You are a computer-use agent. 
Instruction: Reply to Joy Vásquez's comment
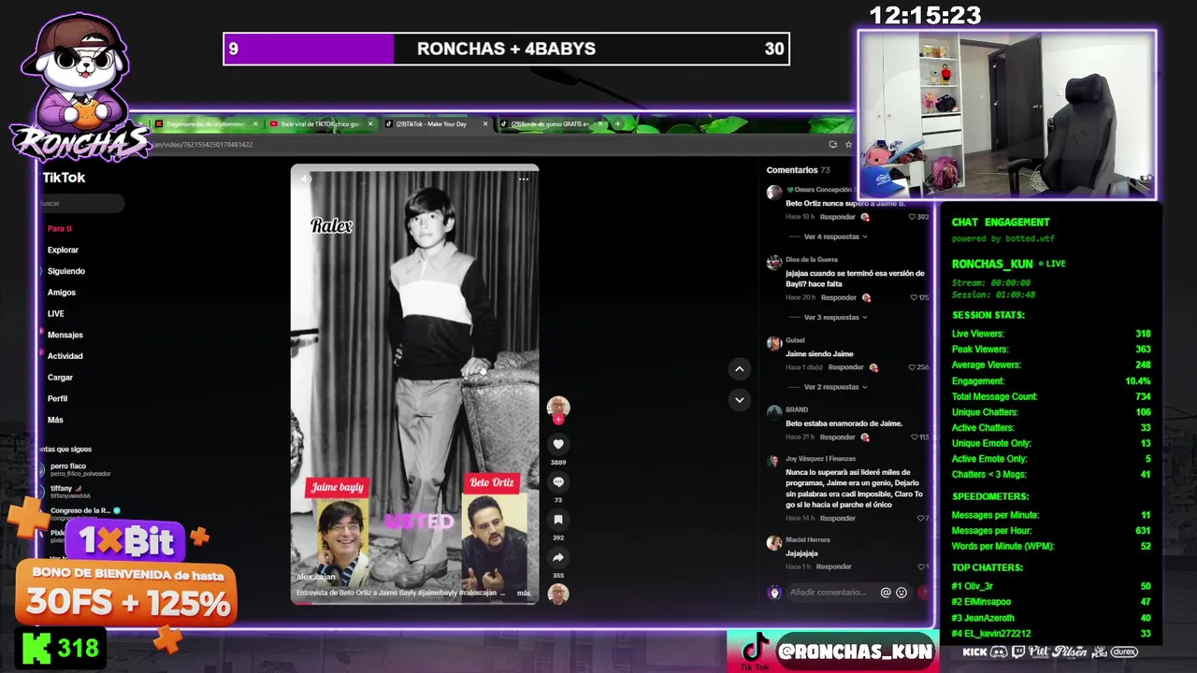[838, 518]
